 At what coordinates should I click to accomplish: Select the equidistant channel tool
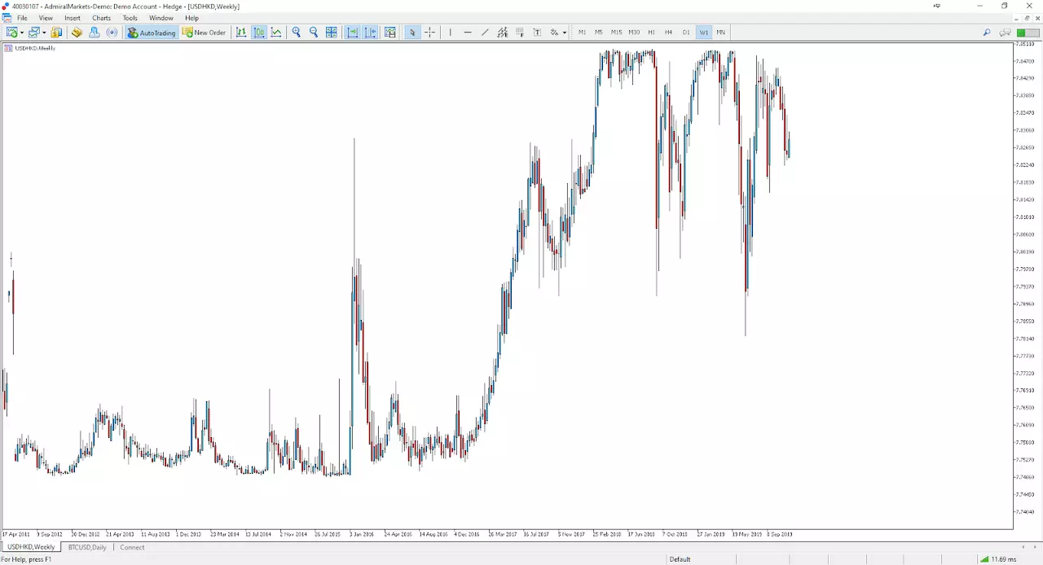coord(503,33)
